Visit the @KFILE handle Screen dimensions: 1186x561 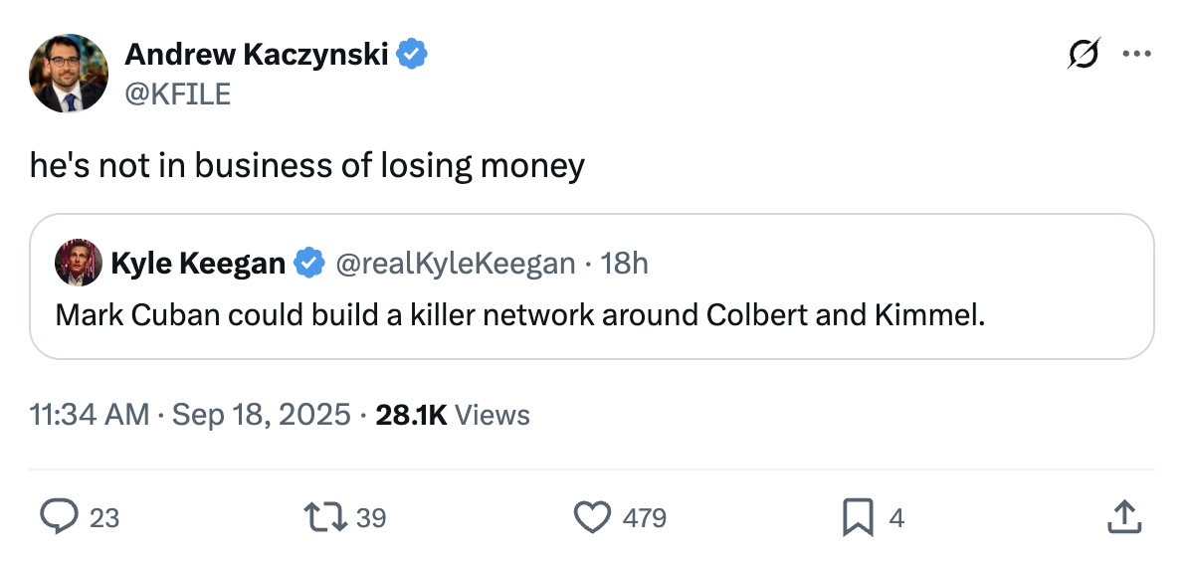click(177, 93)
